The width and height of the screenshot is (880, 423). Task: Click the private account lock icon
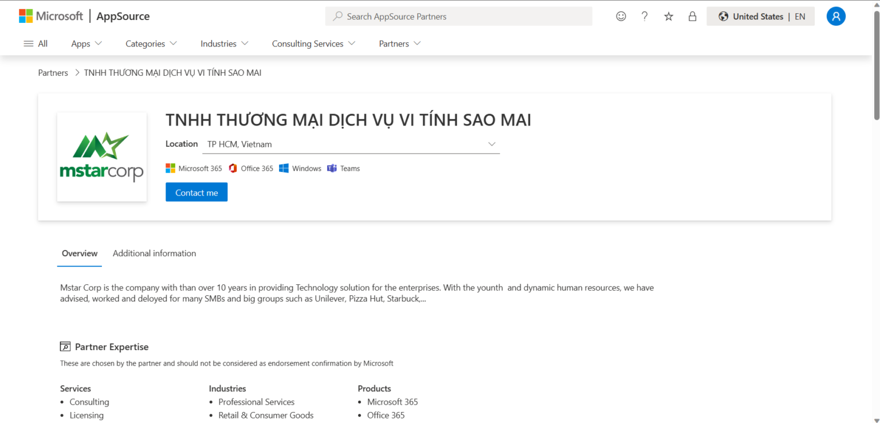692,16
